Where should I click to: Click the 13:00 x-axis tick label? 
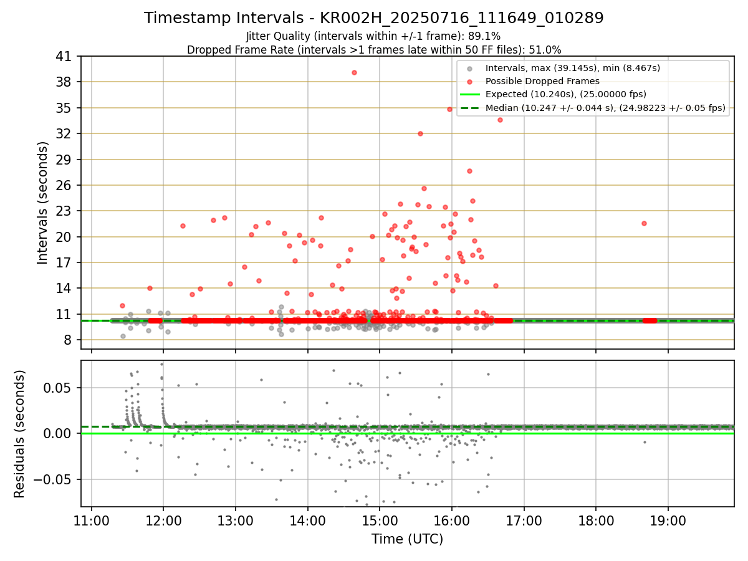tap(236, 520)
